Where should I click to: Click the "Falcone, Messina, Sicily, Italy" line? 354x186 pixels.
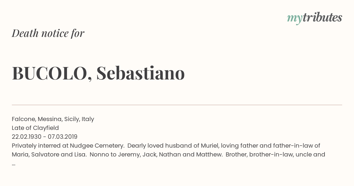click(x=53, y=119)
